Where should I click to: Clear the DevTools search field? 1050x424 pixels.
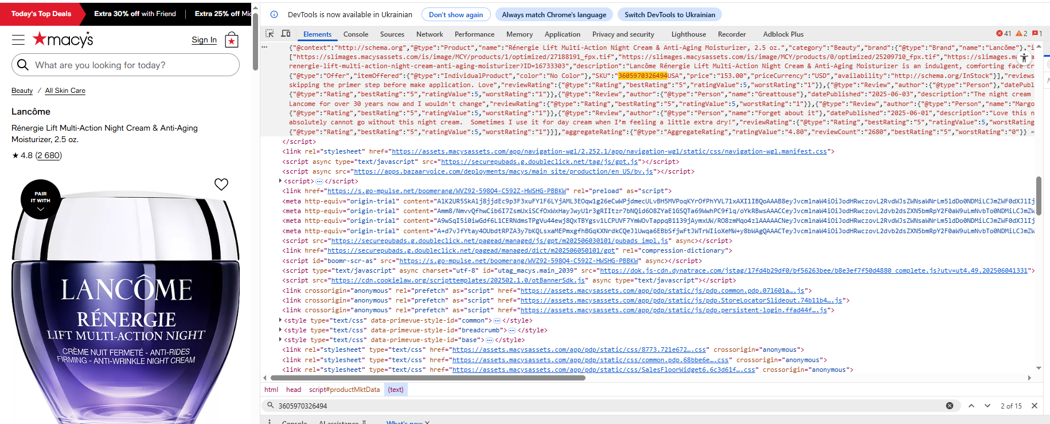point(950,406)
